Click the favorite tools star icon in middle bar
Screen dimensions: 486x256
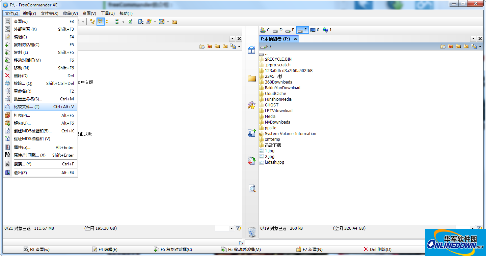[x=252, y=105]
